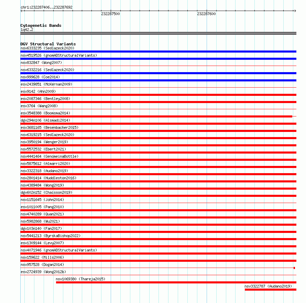Image resolution: width=306 pixels, height=303 pixels.
Task: Open nsv4740289 (Quan2021) entry
Action: 42,214
